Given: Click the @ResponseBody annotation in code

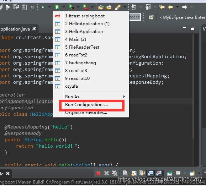Looking at the screenshot, I should (23, 133).
